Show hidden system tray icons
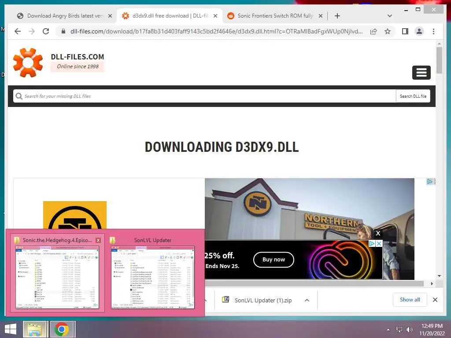 pos(388,330)
